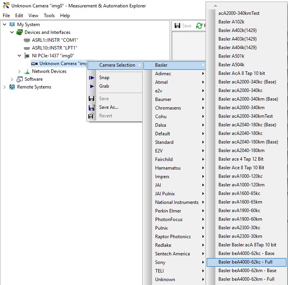This screenshot has width=288, height=285.
Task: Open the File menu
Action: tap(6, 16)
